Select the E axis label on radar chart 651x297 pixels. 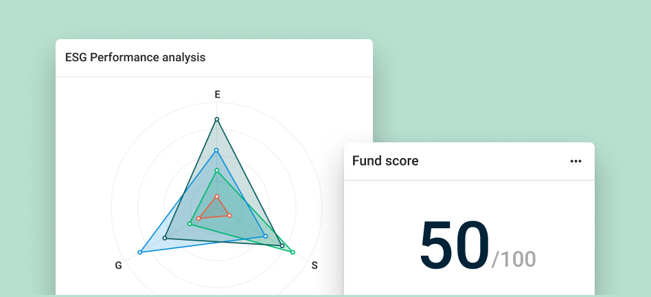pyautogui.click(x=218, y=94)
